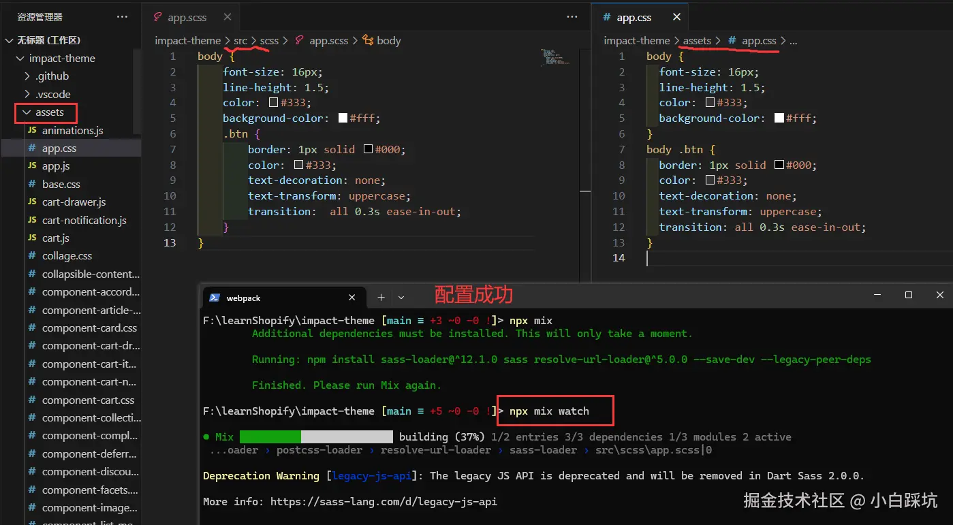Switch to the app.scss editor tab

tap(187, 17)
